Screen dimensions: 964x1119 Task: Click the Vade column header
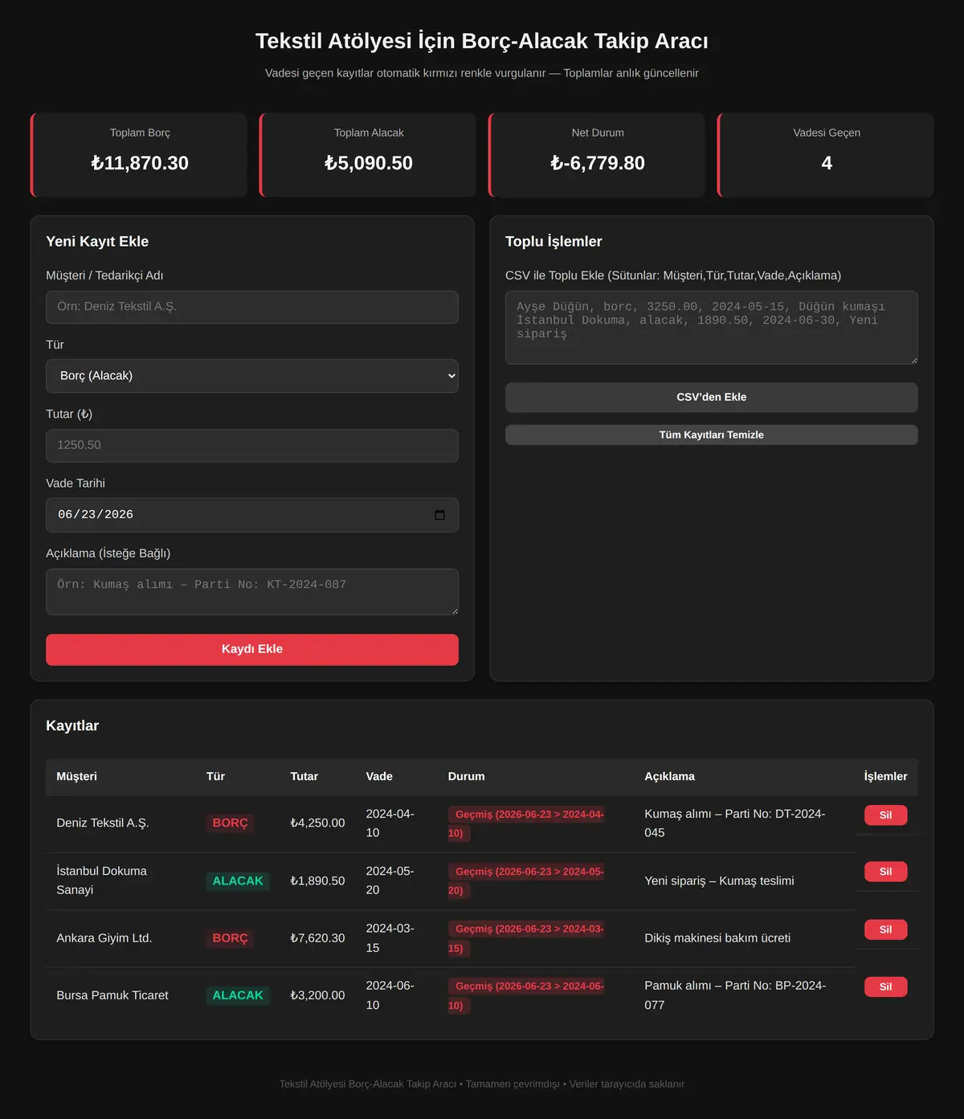[379, 777]
